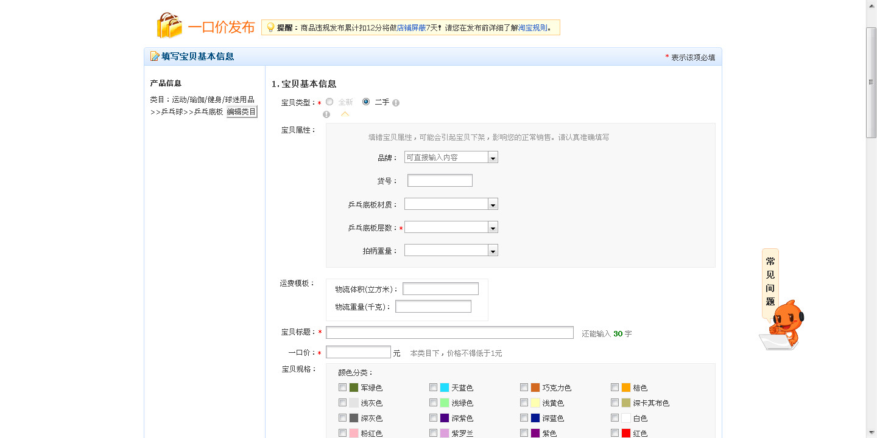The image size is (877, 438).
Task: Check the 天蓝色 color checkbox
Action: click(433, 388)
